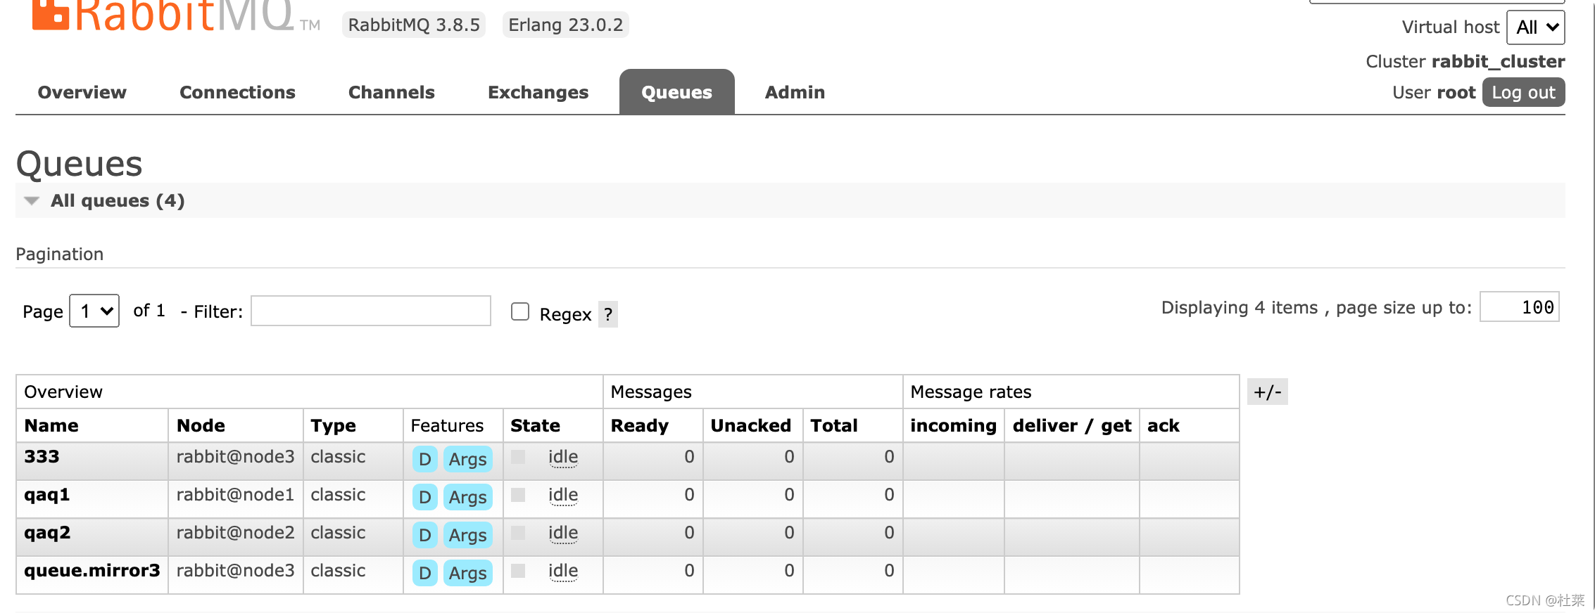Click the state indicator square for 333
This screenshot has height=613, width=1595.
(x=518, y=457)
